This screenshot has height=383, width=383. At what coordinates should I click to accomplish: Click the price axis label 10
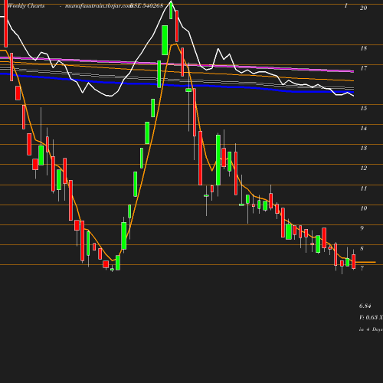[x=363, y=208]
